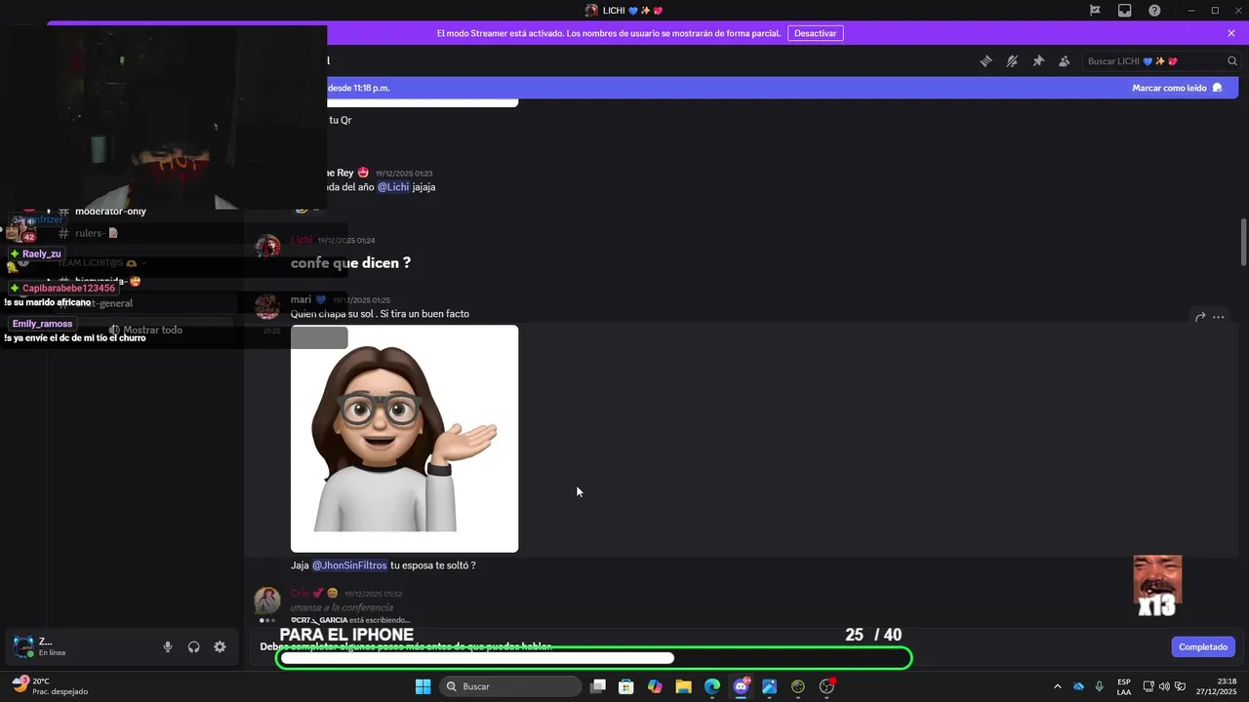The height and width of the screenshot is (702, 1249).
Task: Click the @JhonSinFiltros mention
Action: coord(349,565)
